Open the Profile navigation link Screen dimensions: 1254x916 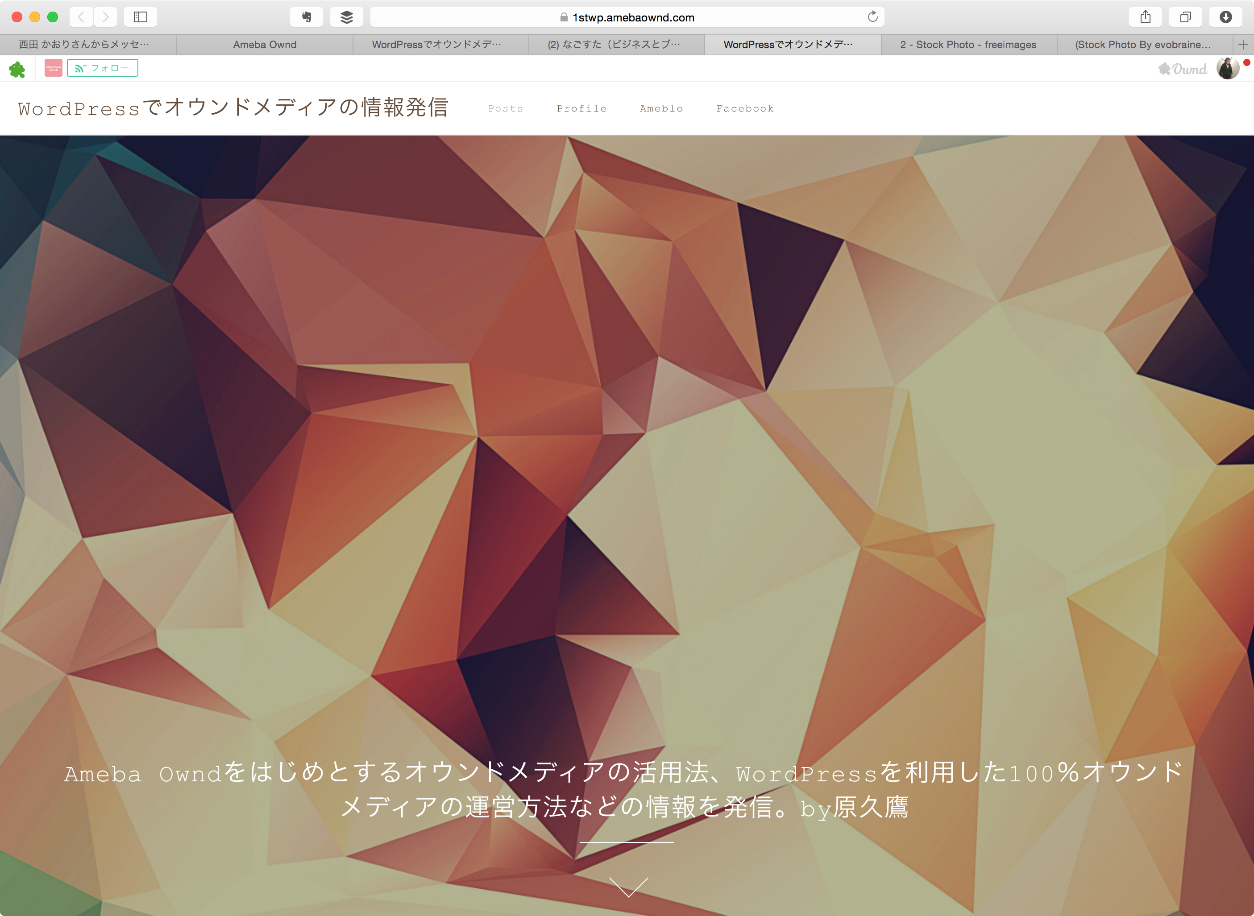click(581, 109)
